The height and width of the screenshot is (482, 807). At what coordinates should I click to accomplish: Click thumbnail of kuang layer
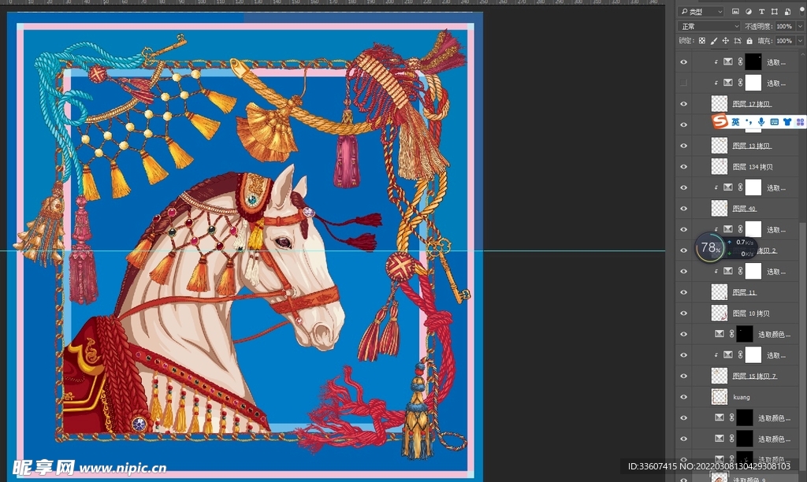[719, 397]
